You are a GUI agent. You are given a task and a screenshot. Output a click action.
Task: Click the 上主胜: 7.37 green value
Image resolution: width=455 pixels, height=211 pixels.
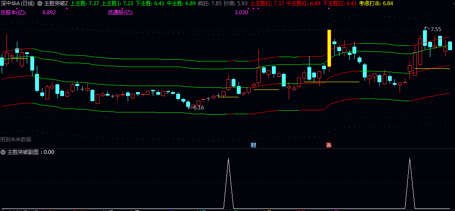coord(84,4)
